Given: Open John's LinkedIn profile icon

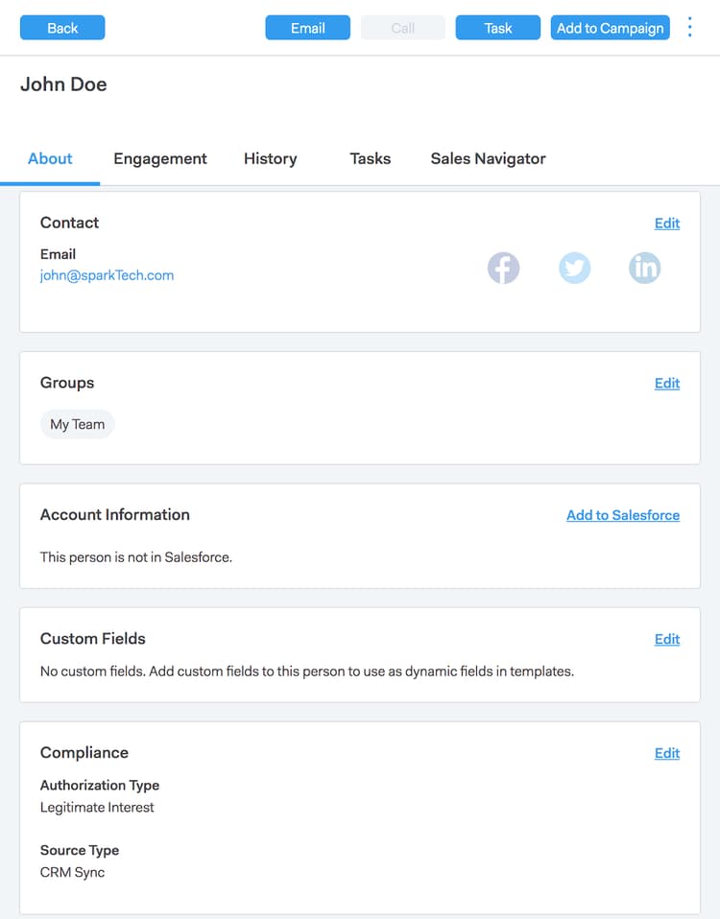Looking at the screenshot, I should point(645,268).
